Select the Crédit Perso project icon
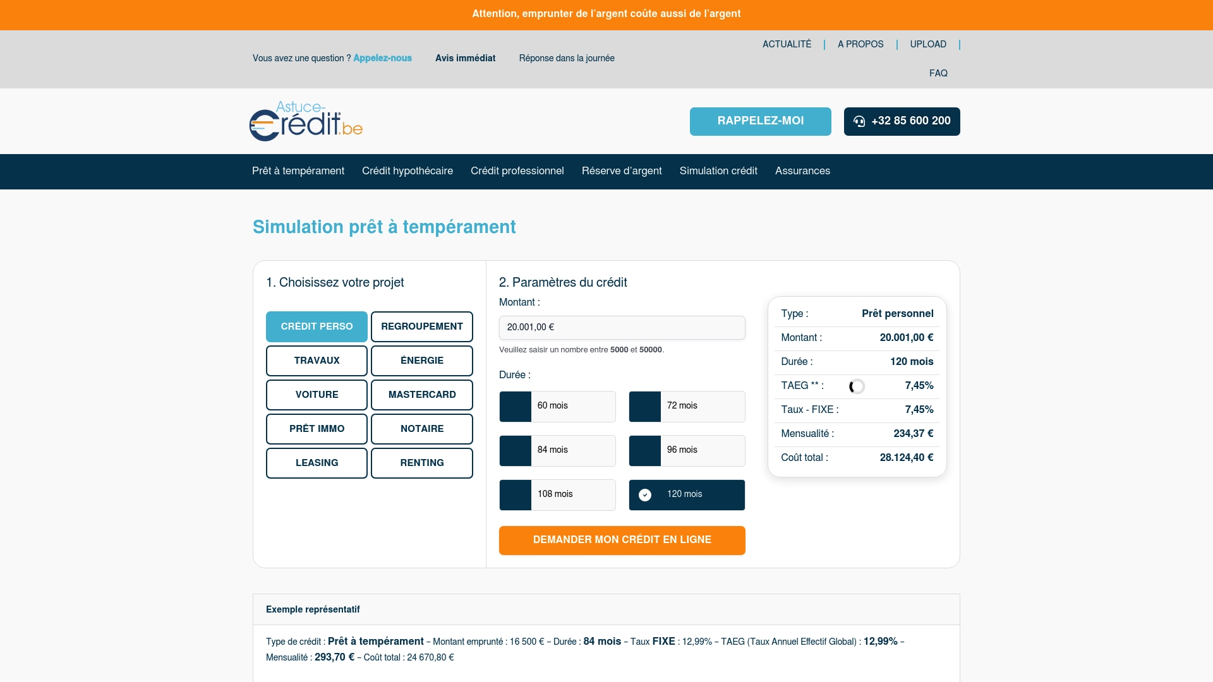The width and height of the screenshot is (1213, 682). click(x=317, y=326)
